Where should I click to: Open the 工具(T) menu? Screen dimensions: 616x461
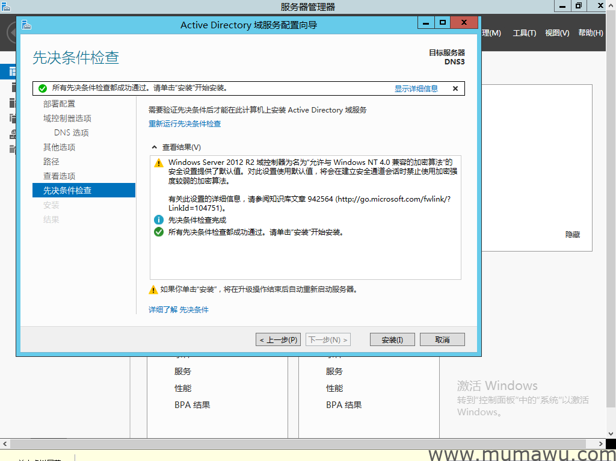coord(524,33)
